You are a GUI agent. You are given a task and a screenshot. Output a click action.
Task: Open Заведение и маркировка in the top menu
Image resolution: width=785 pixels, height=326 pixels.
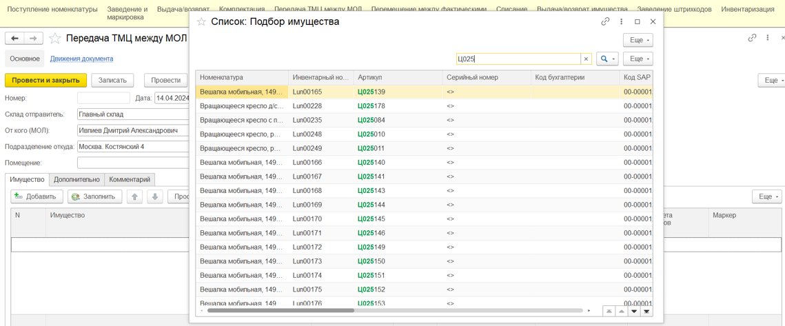128,13
